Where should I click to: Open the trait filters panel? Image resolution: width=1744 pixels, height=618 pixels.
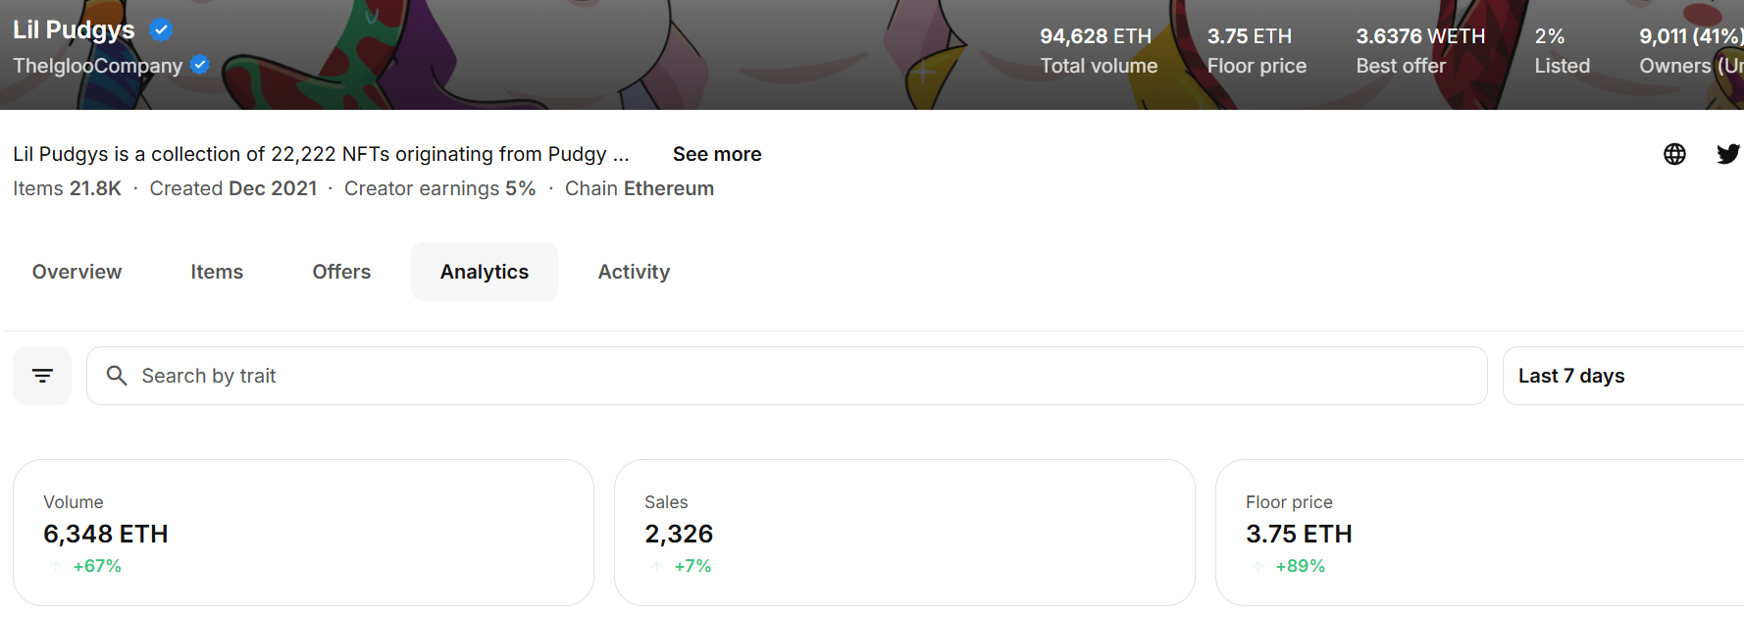pyautogui.click(x=42, y=375)
